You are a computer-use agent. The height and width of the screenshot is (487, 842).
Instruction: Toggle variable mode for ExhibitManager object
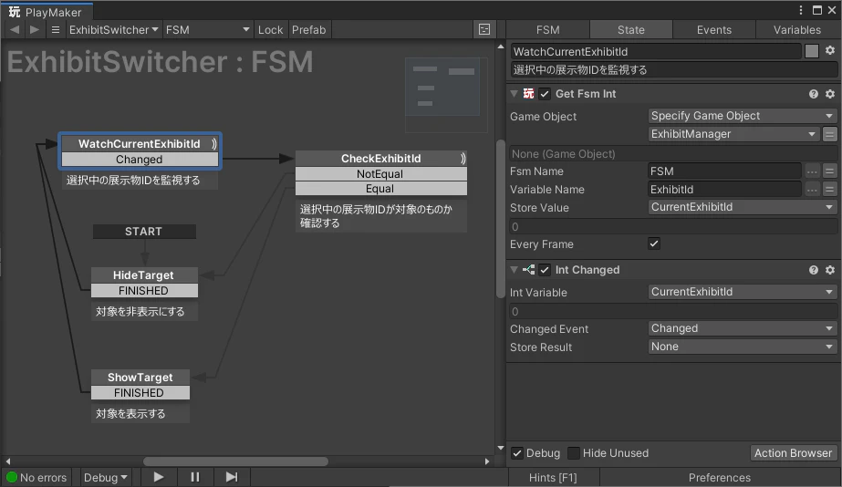(829, 134)
